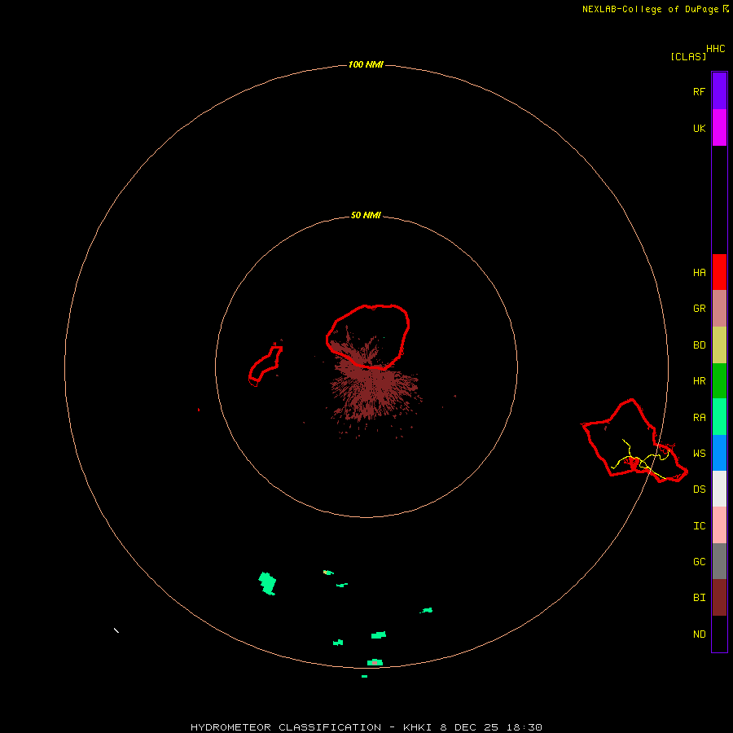
Task: Click the ND no data black swatch
Action: coord(719,634)
